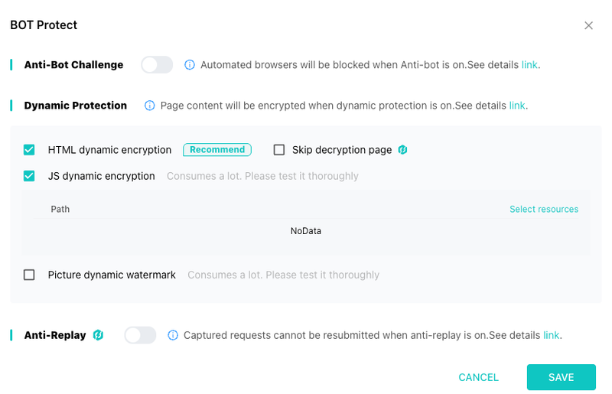Enable Picture dynamic watermark checkbox

coord(29,275)
